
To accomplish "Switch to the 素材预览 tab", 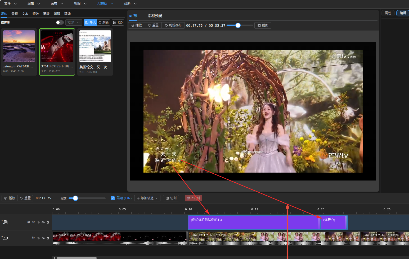I will click(155, 16).
